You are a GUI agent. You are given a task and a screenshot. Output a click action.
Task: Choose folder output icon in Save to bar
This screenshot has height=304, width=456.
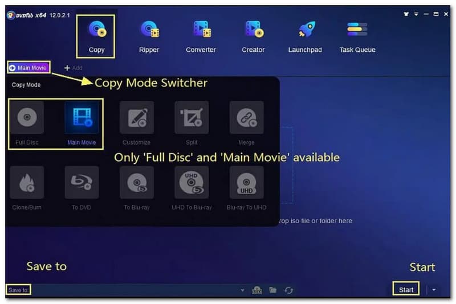[x=273, y=290]
